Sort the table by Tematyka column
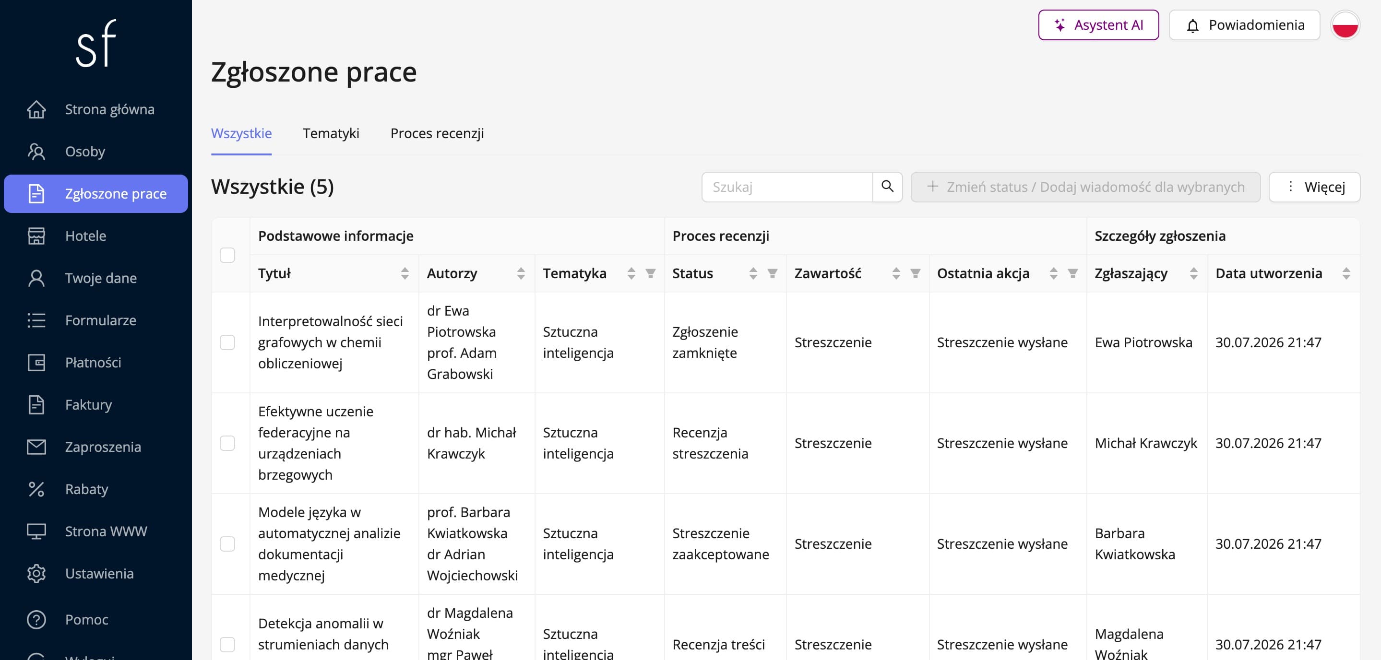The height and width of the screenshot is (660, 1381). (x=631, y=274)
